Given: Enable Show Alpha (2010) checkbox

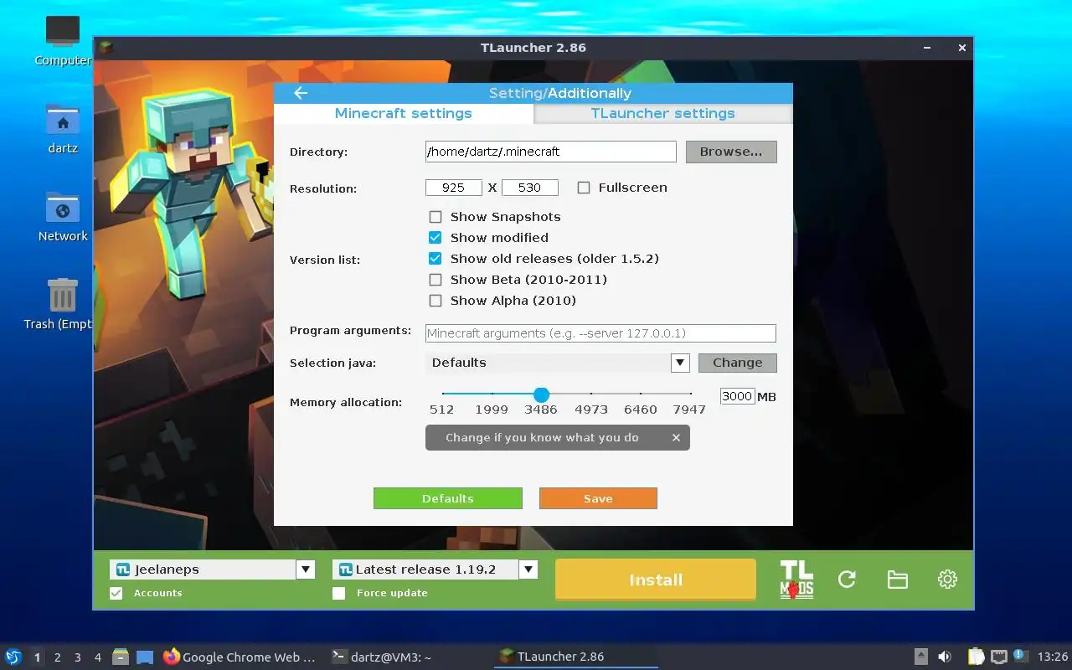Looking at the screenshot, I should pos(435,301).
